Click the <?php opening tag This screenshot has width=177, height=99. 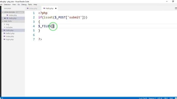click(x=43, y=13)
